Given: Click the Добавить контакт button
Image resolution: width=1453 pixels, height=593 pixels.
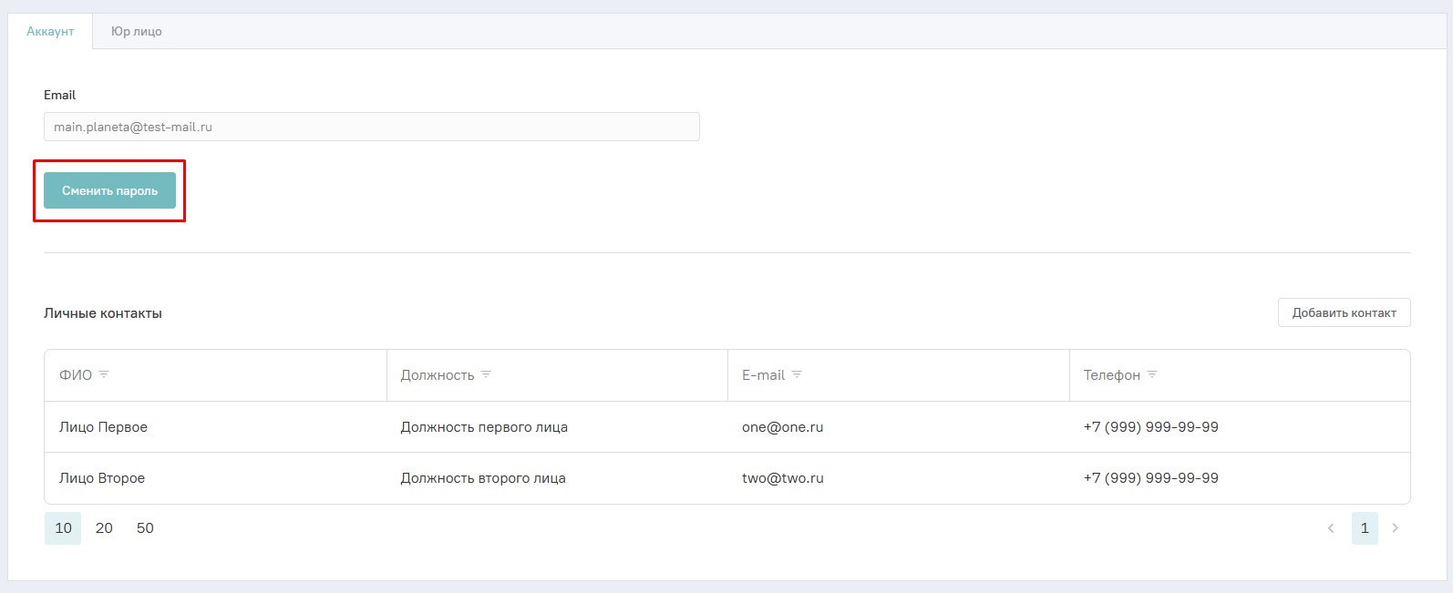Looking at the screenshot, I should (1344, 312).
